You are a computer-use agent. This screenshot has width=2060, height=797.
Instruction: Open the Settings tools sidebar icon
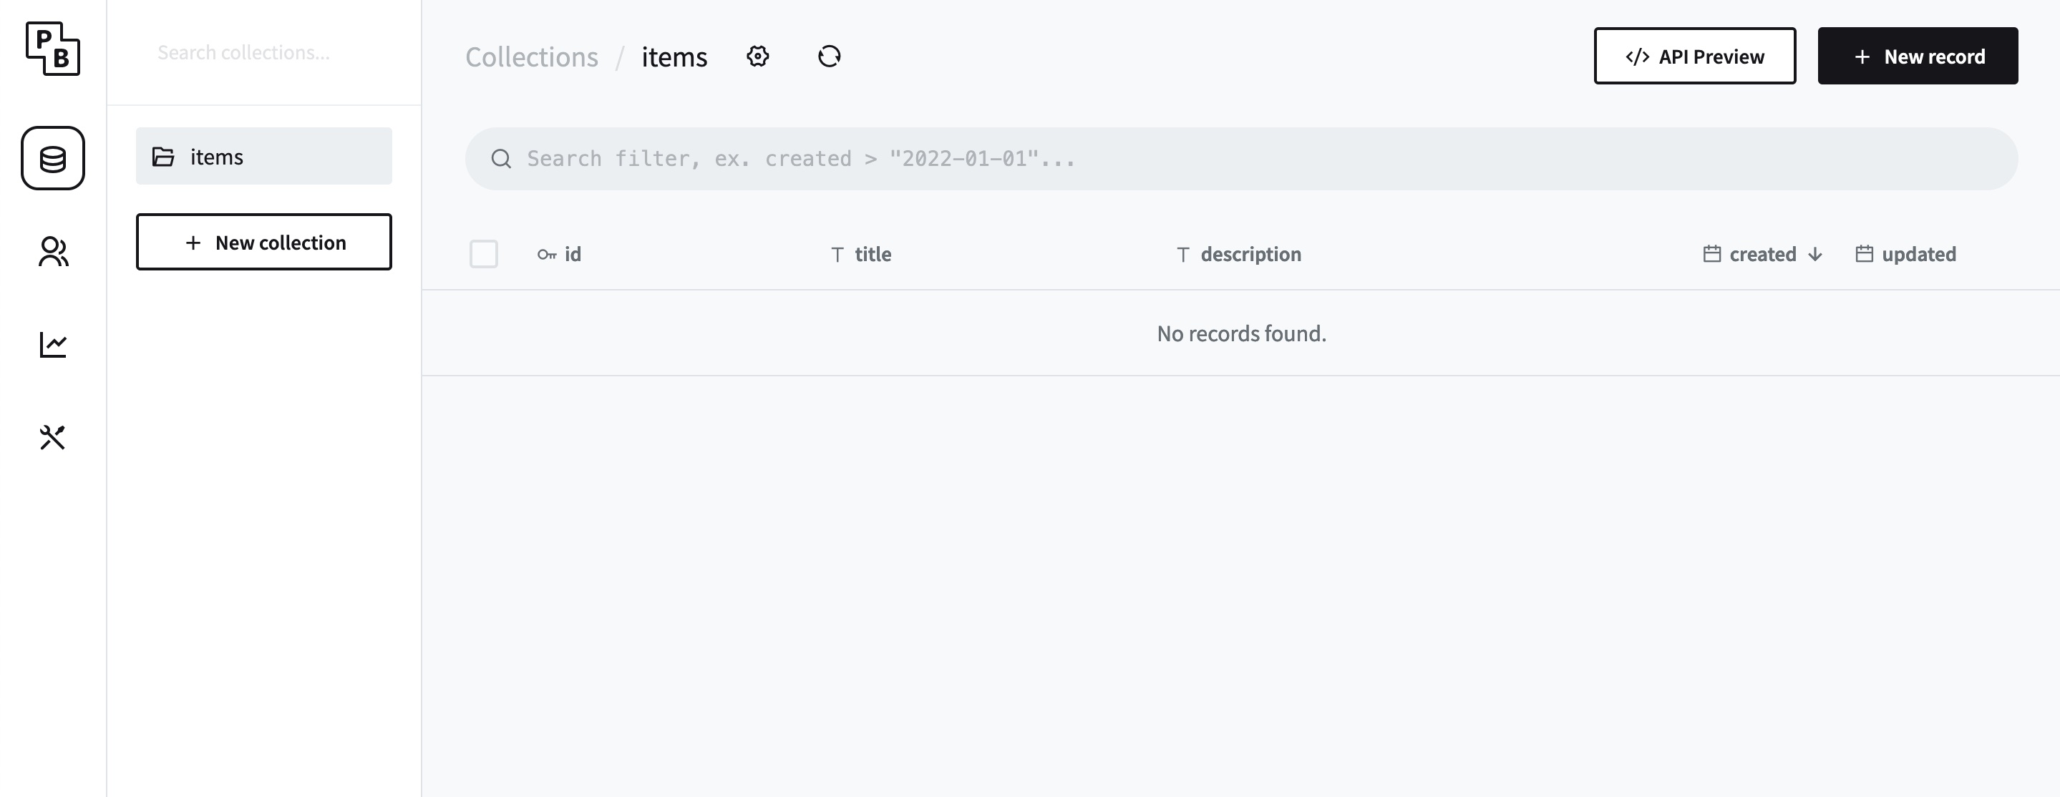click(x=53, y=437)
